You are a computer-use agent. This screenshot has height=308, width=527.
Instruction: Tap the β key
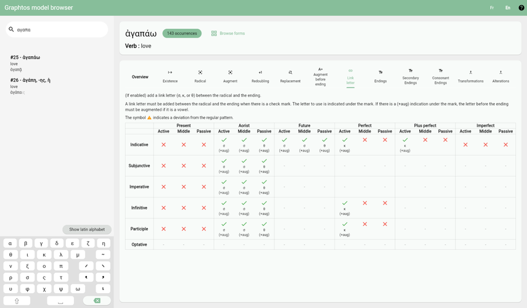point(25,243)
